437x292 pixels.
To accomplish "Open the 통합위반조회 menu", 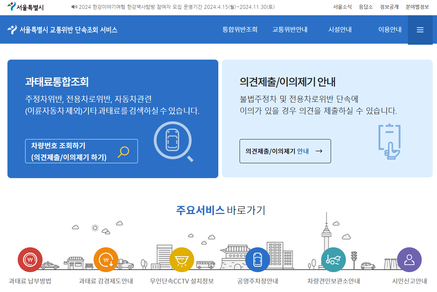I will click(x=240, y=30).
